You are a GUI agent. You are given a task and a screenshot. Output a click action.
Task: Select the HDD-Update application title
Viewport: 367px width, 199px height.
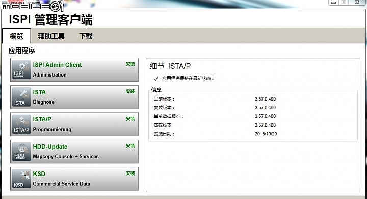pos(50,147)
